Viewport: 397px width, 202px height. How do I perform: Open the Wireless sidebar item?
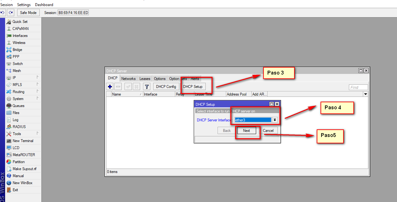pos(19,43)
